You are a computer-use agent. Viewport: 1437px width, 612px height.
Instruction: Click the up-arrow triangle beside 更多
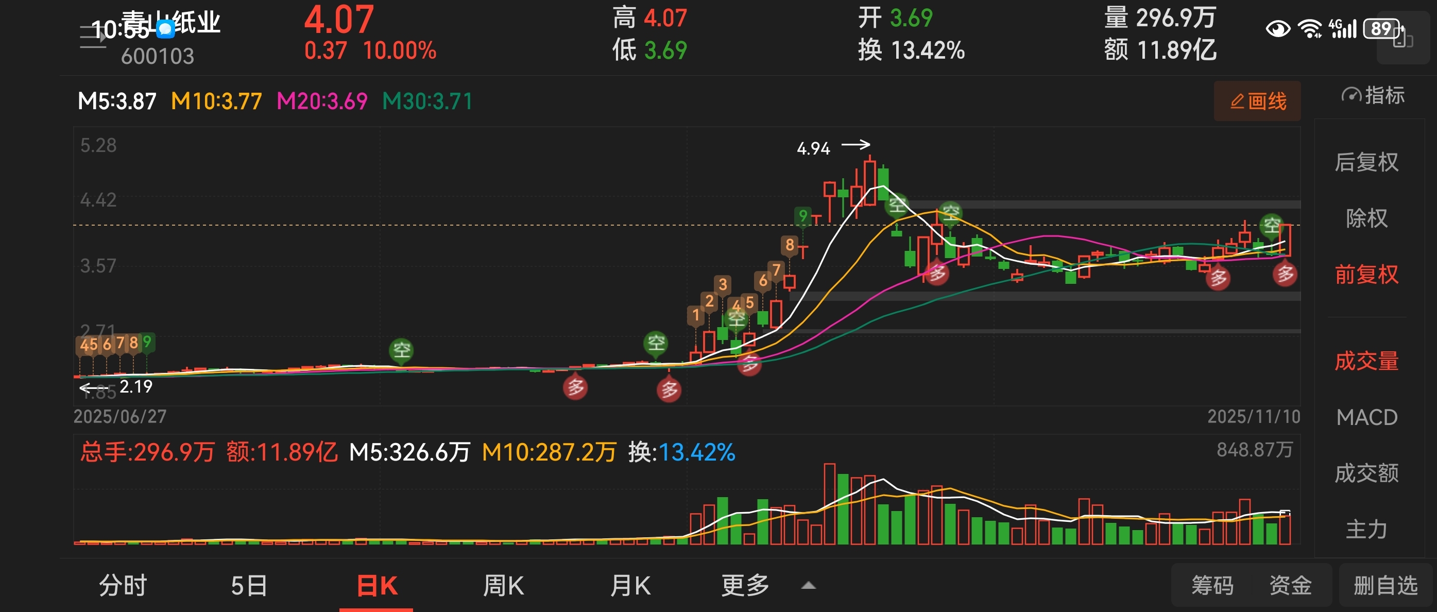click(x=808, y=586)
